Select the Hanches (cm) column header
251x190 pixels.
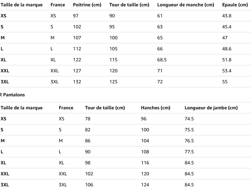click(156, 108)
